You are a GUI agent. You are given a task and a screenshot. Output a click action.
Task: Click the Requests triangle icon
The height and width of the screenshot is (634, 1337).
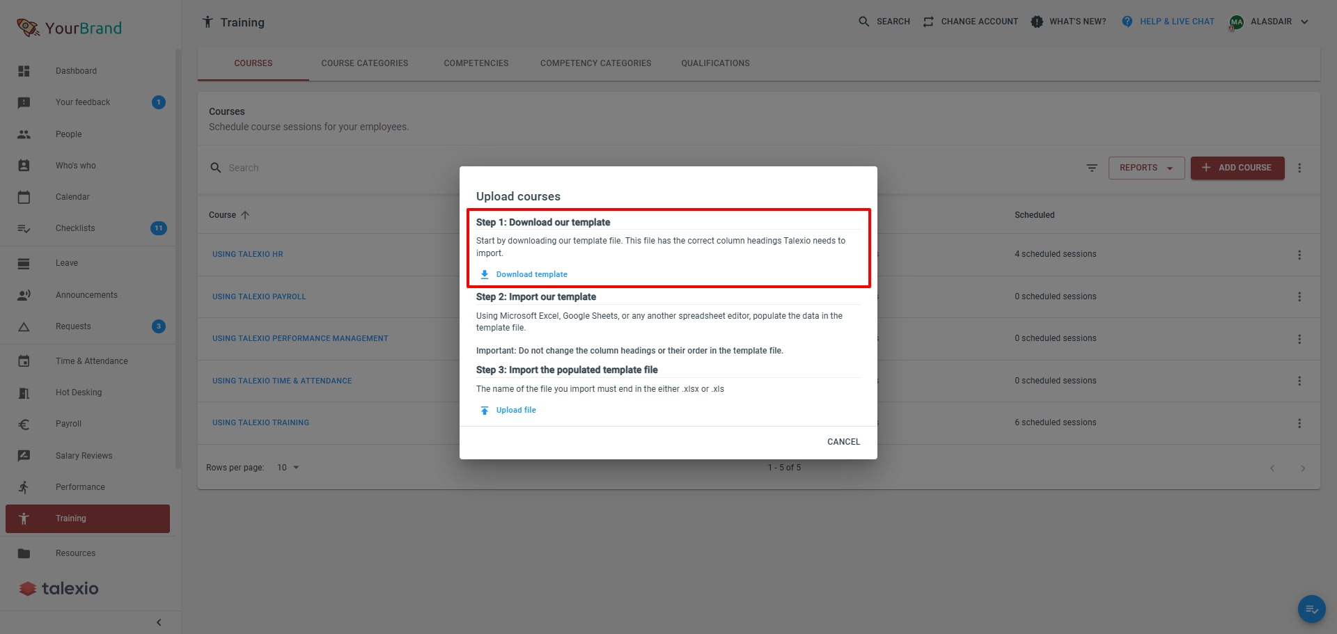coord(24,326)
